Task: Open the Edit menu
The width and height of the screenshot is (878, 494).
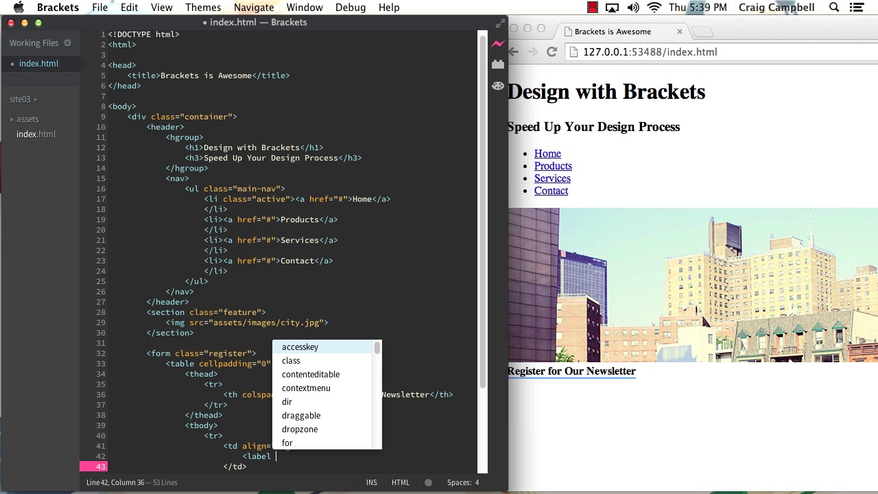Action: pyautogui.click(x=129, y=8)
